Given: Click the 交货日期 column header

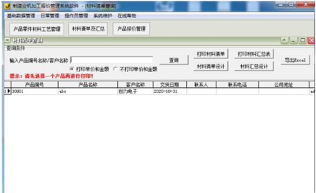Looking at the screenshot, I should tap(170, 85).
